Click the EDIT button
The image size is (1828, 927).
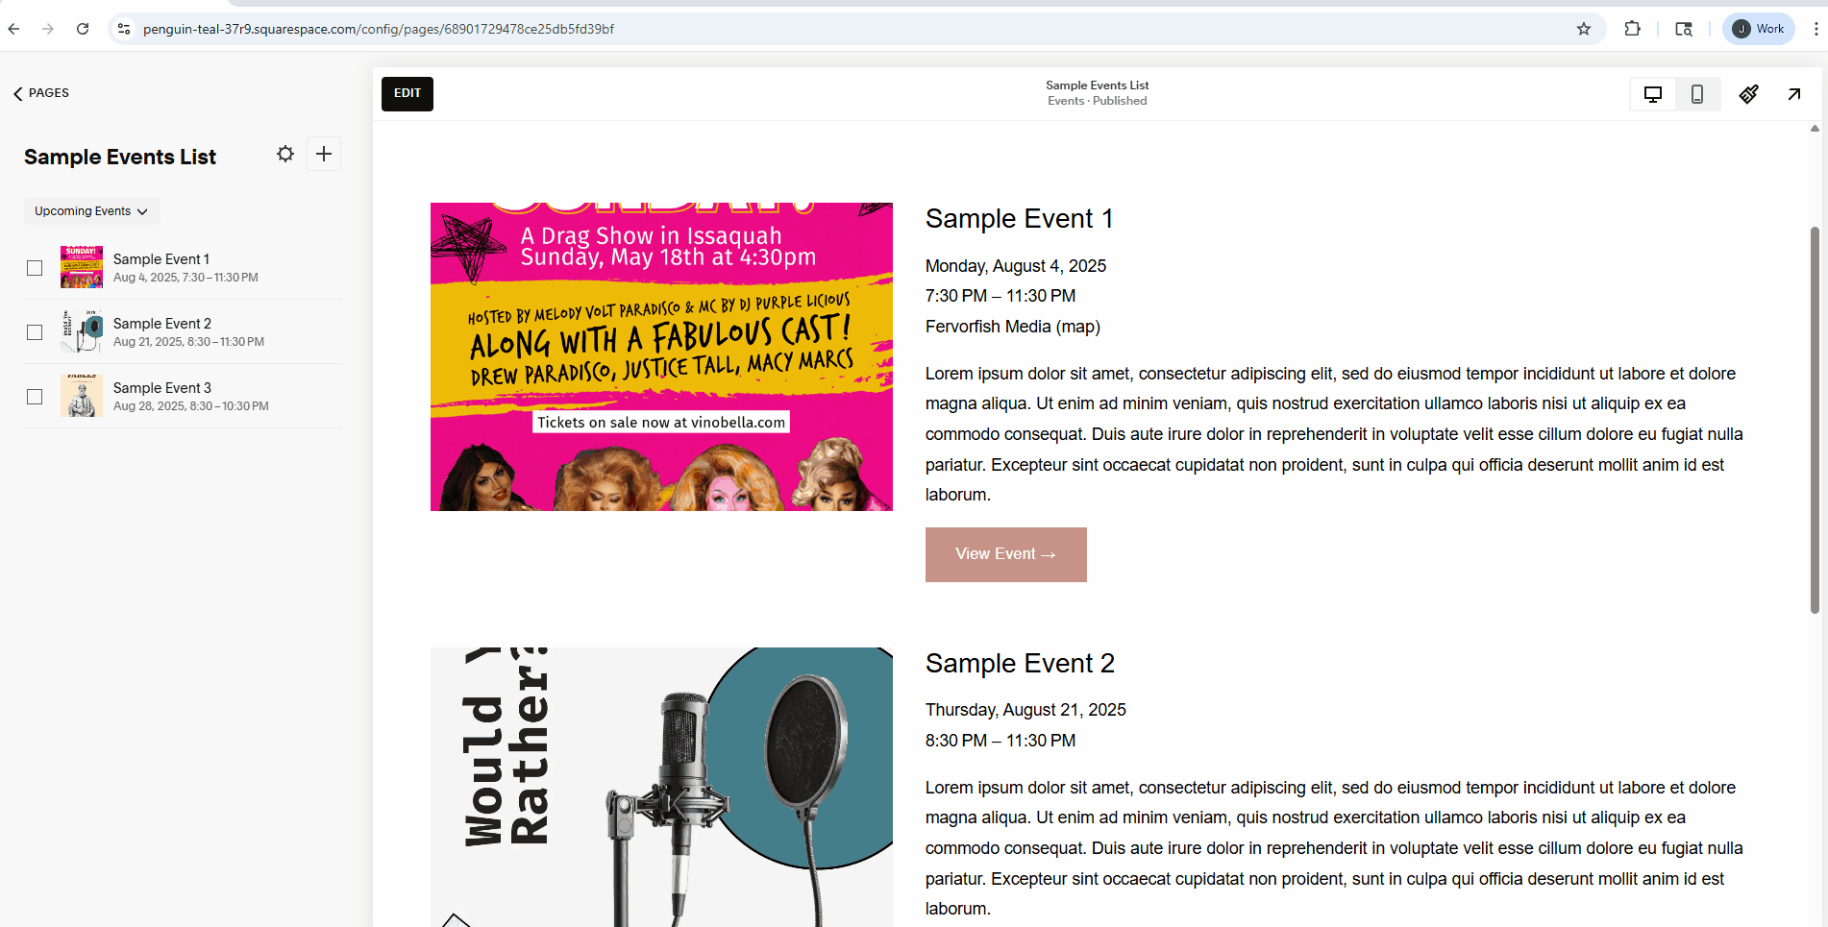click(x=408, y=94)
